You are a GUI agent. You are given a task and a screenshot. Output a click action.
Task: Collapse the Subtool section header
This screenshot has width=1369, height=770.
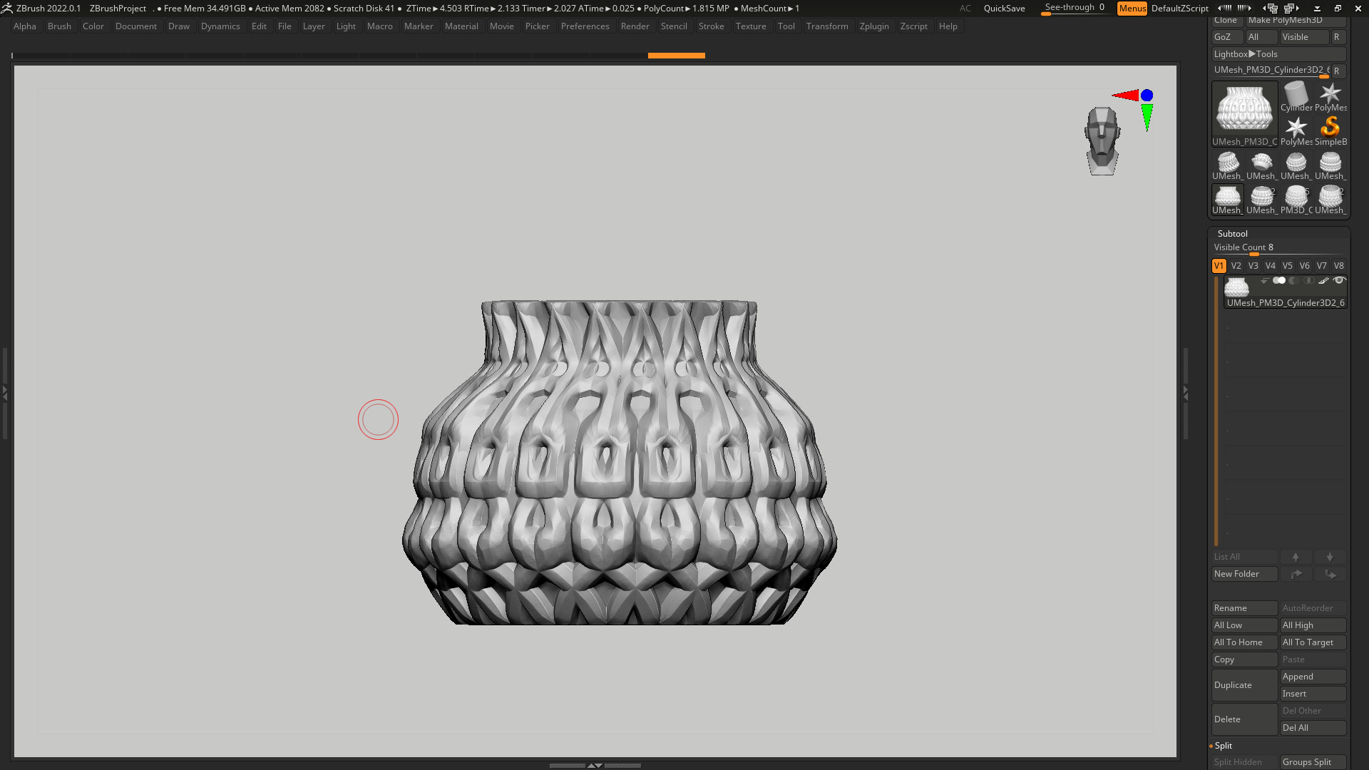(x=1233, y=234)
